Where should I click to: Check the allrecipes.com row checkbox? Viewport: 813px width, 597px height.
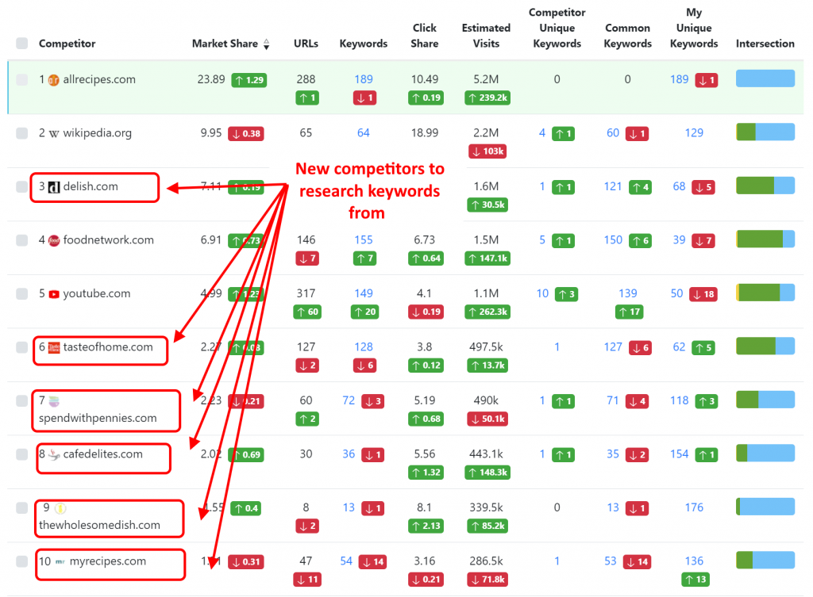coord(21,80)
